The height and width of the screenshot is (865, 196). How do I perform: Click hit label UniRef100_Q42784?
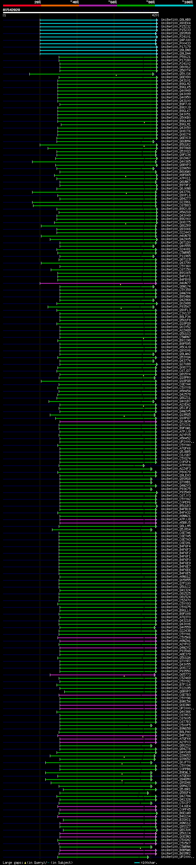click(176, 796)
